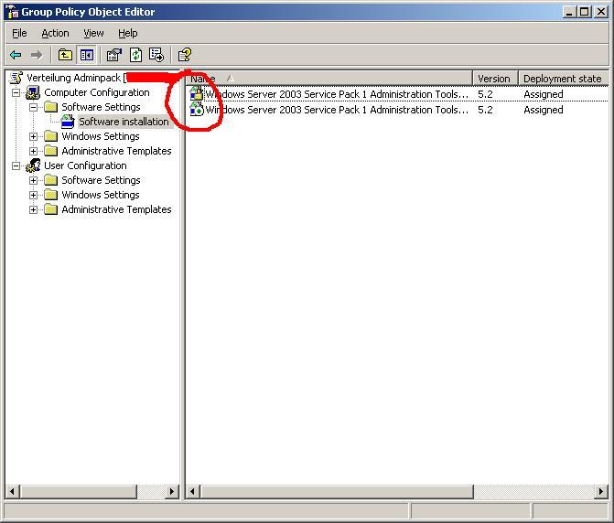Click the list pane horizontal scrollbar thumb
Image resolution: width=614 pixels, height=523 pixels.
tap(337, 491)
